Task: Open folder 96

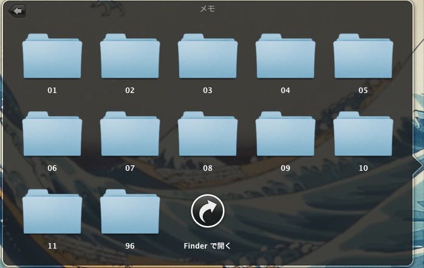Action: click(130, 211)
